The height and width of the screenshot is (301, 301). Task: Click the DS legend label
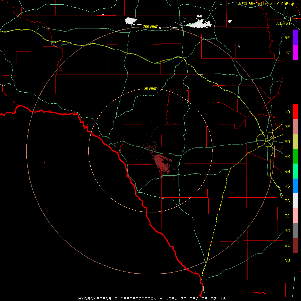(x=287, y=201)
